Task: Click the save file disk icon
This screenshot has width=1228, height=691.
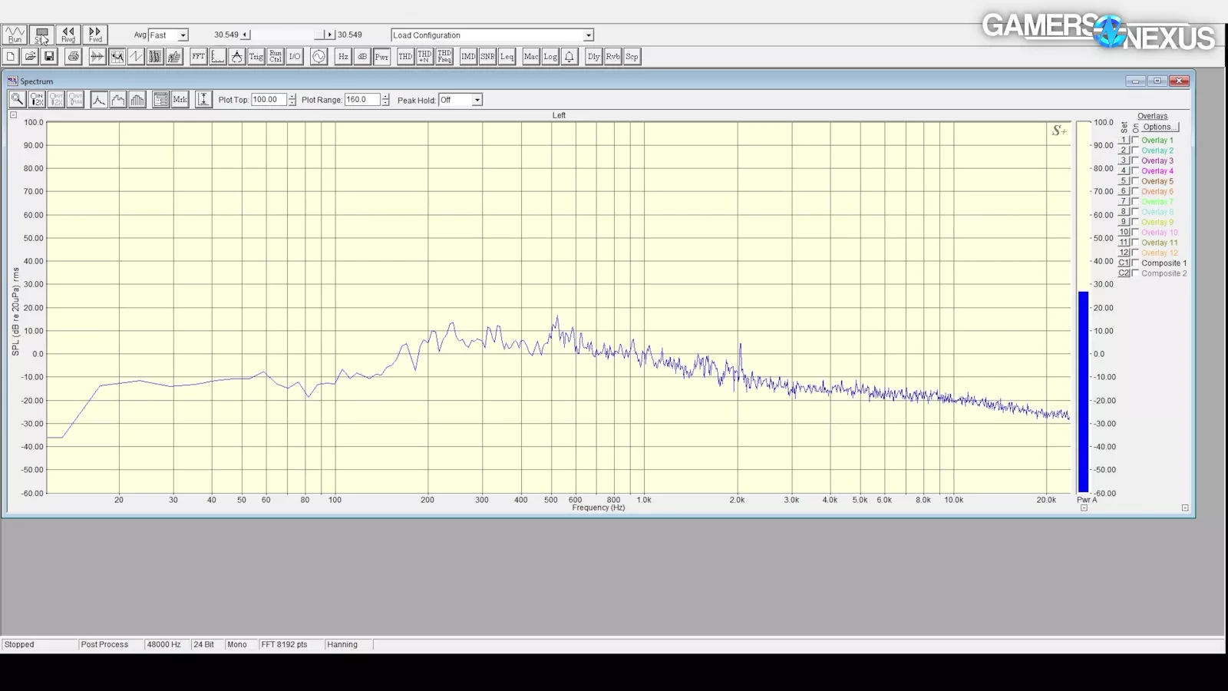Action: point(49,57)
